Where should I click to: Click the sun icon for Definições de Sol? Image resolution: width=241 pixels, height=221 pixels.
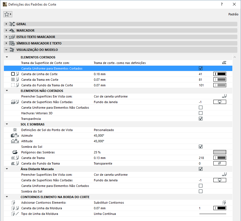pos(15,130)
